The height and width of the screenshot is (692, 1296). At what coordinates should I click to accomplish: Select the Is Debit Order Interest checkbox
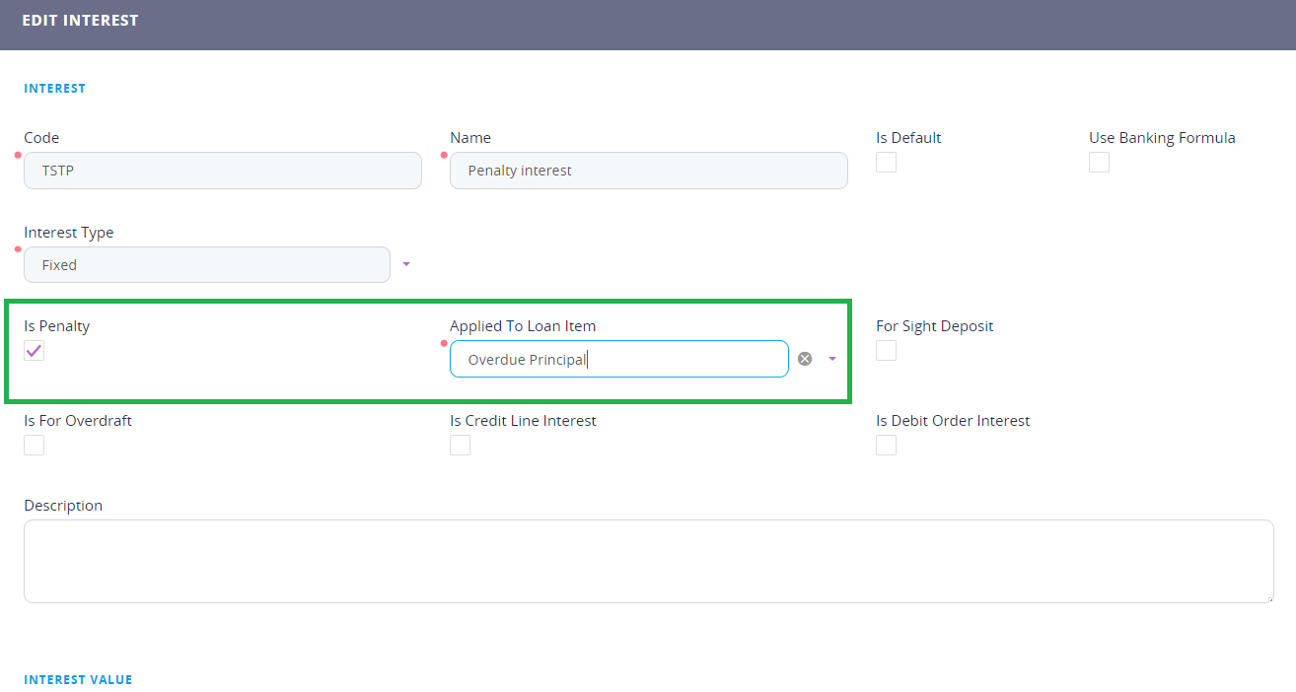tap(886, 445)
